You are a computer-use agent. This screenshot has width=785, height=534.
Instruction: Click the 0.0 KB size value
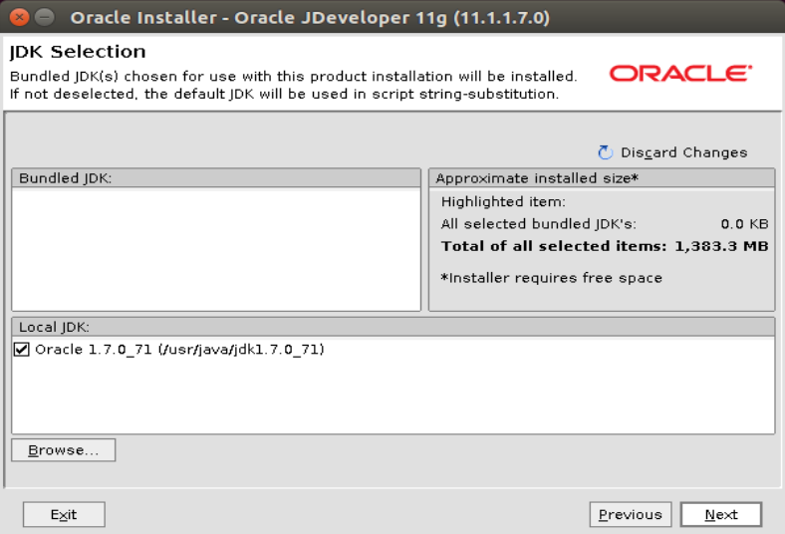[744, 224]
